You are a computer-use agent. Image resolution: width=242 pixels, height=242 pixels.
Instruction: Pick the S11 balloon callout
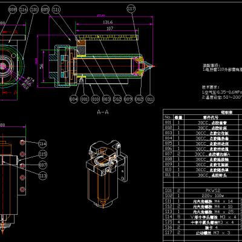pyautogui.click(x=56, y=10)
